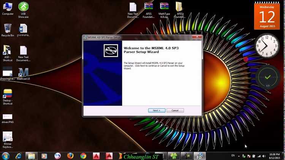Image resolution: width=285 pixels, height=160 pixels.
Task: Click the taskbar clock showing 10:38 PM
Action: point(274,156)
